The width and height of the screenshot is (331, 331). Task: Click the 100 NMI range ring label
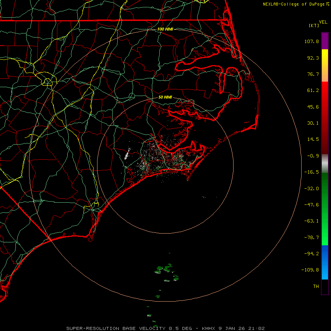[x=165, y=29]
